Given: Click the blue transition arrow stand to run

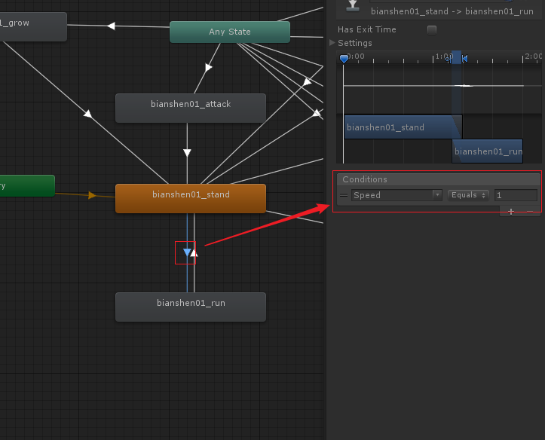Looking at the screenshot, I should (x=187, y=252).
